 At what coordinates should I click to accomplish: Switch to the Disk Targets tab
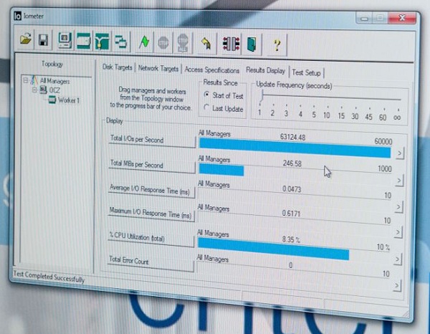point(118,68)
